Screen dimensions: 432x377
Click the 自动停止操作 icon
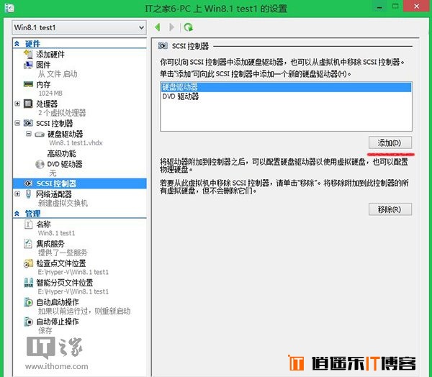tap(28, 322)
